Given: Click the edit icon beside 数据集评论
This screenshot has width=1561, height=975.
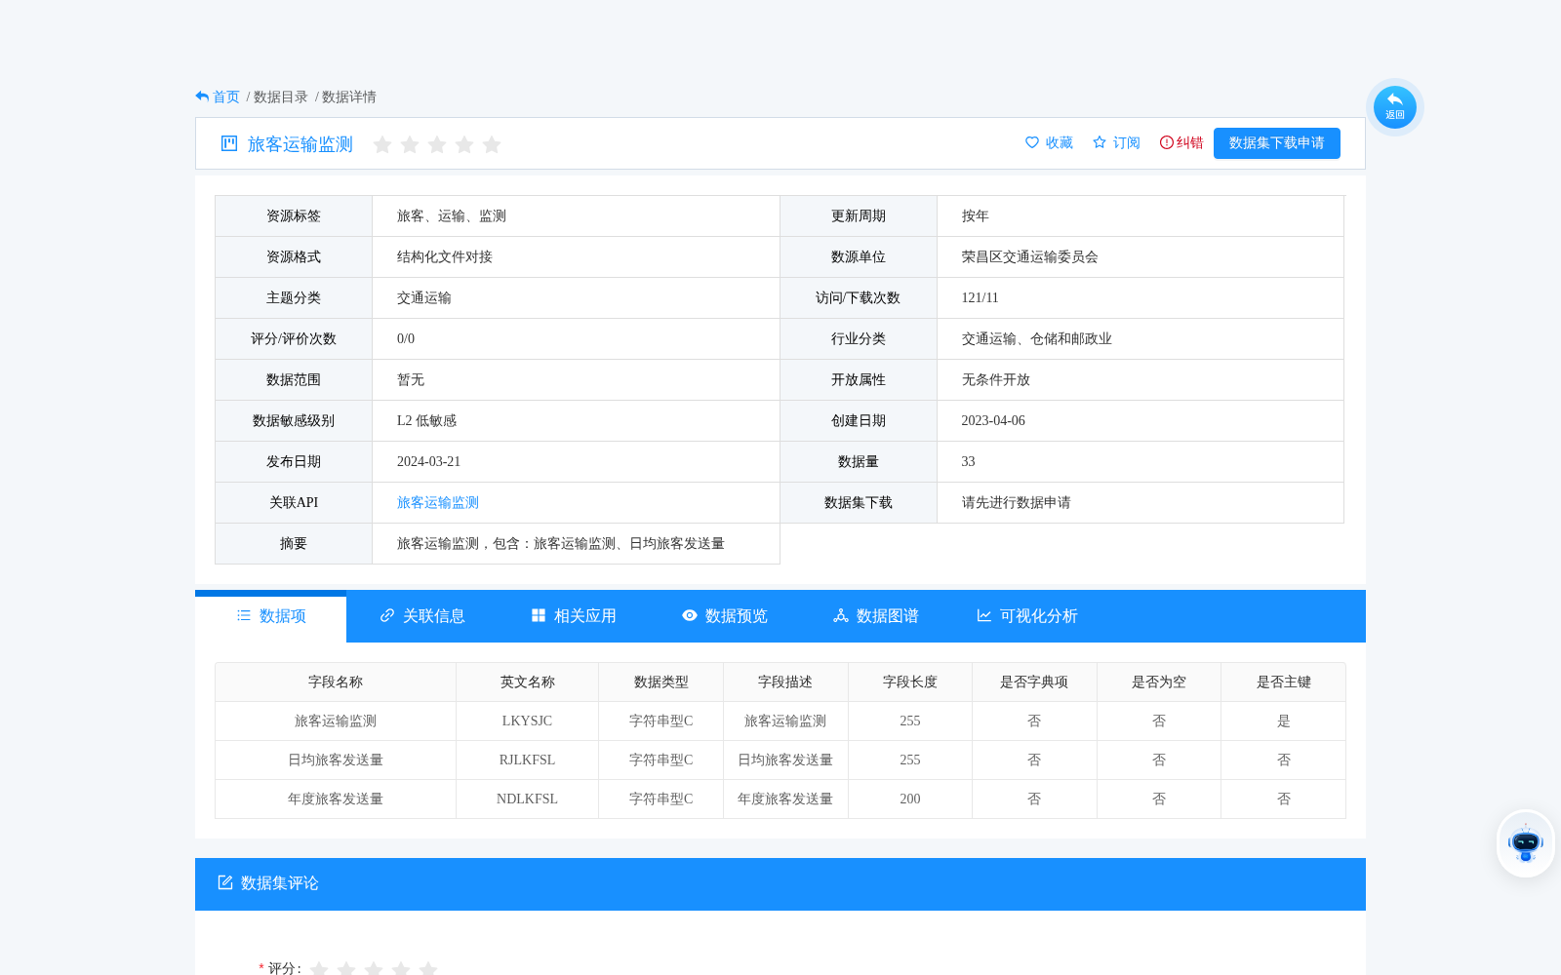Looking at the screenshot, I should [x=225, y=882].
